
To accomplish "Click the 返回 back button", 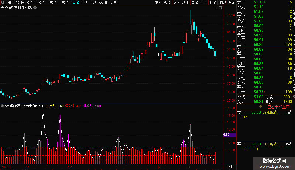I will [x=231, y=2].
